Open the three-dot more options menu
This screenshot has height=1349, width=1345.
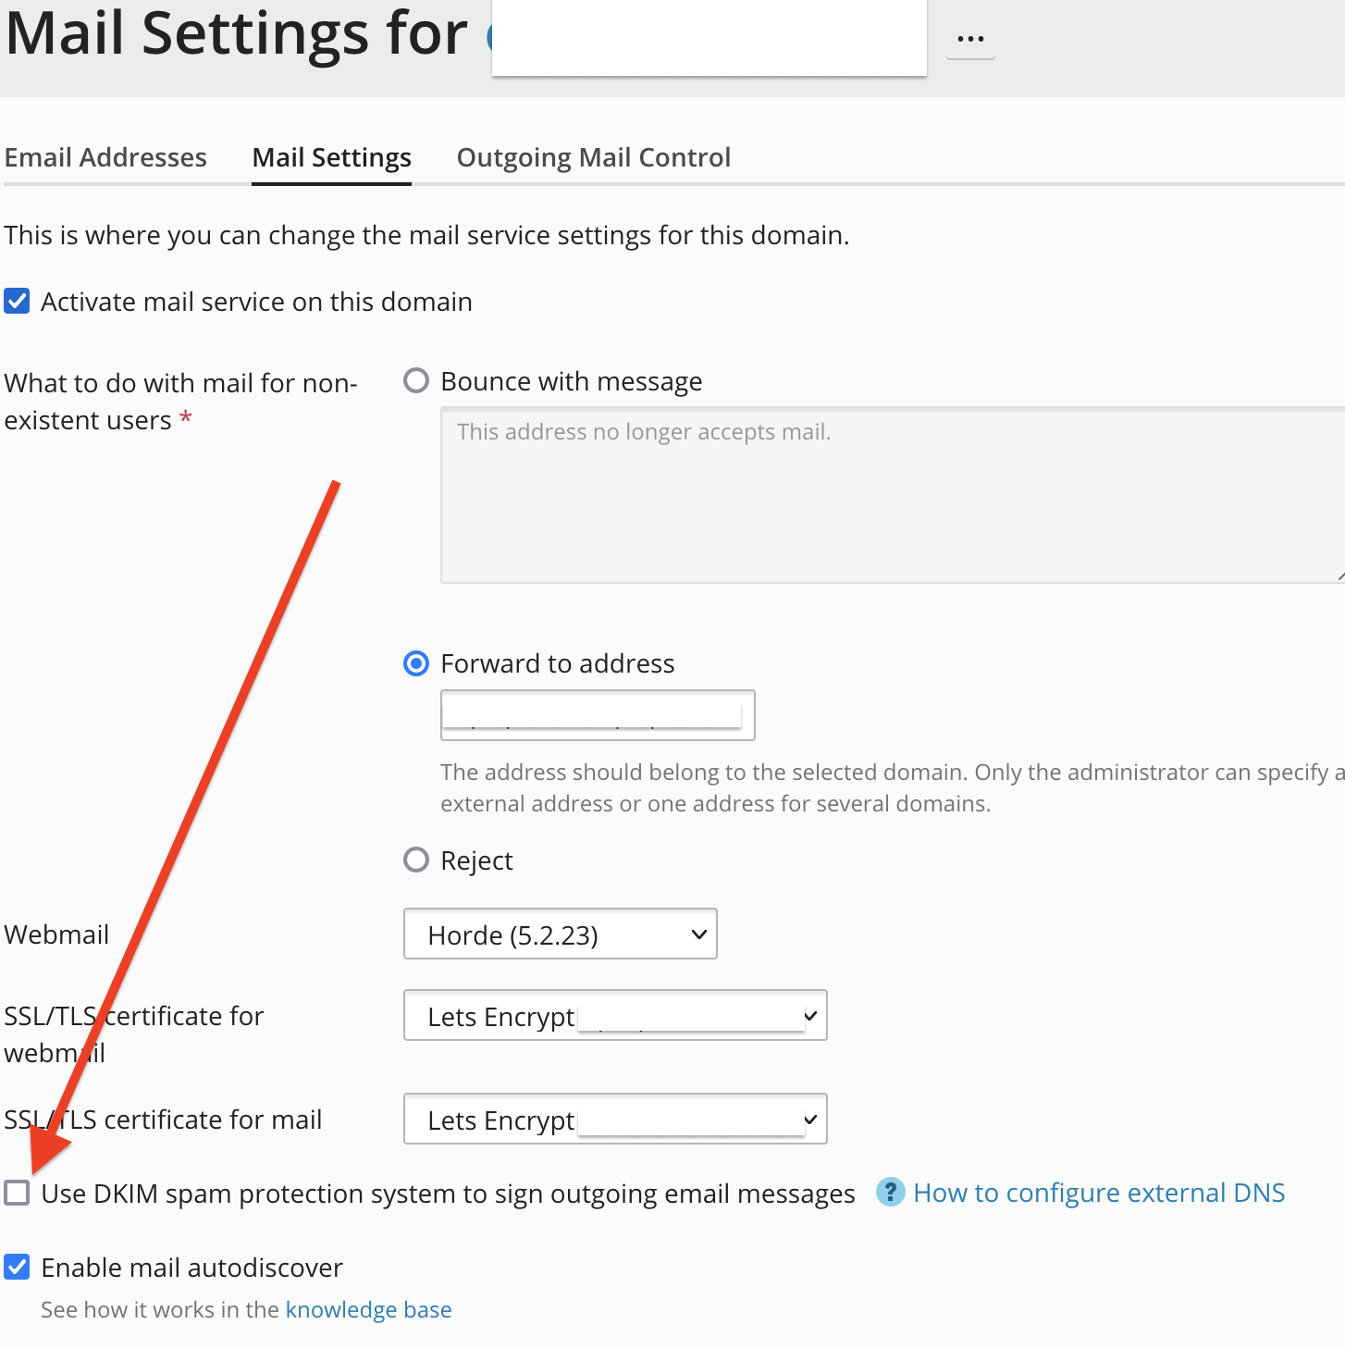(x=970, y=40)
